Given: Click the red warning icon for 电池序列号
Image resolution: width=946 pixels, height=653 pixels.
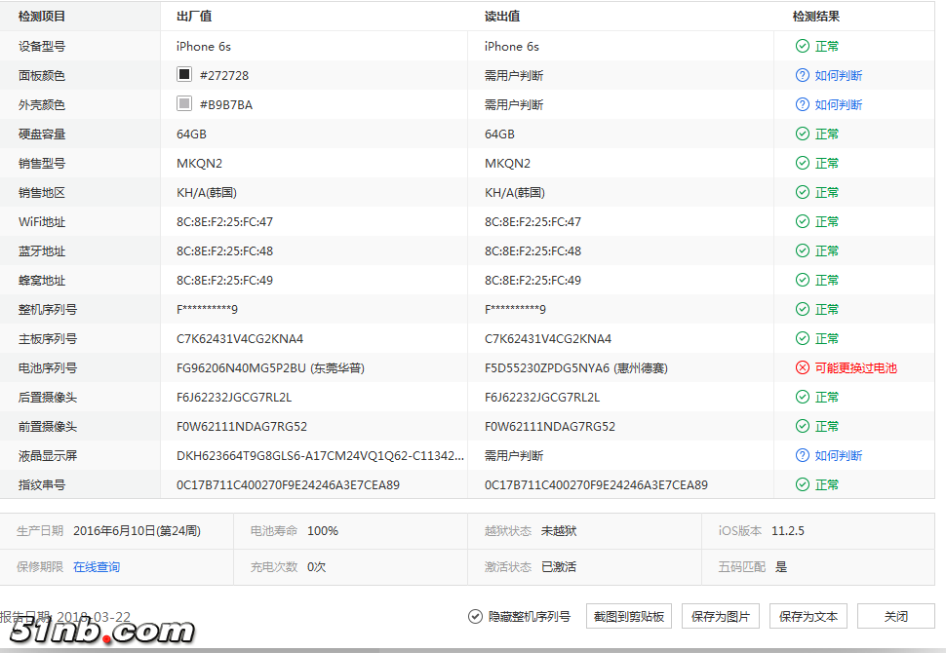Looking at the screenshot, I should click(x=803, y=367).
